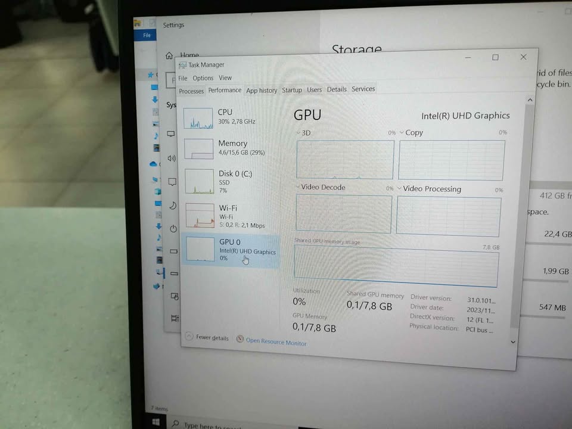
Task: Click the Power icon in Settings sidebar
Action: coord(173,228)
